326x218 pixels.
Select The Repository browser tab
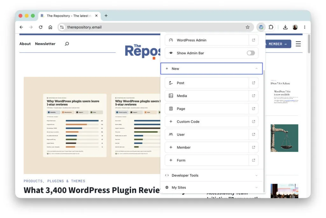click(69, 16)
